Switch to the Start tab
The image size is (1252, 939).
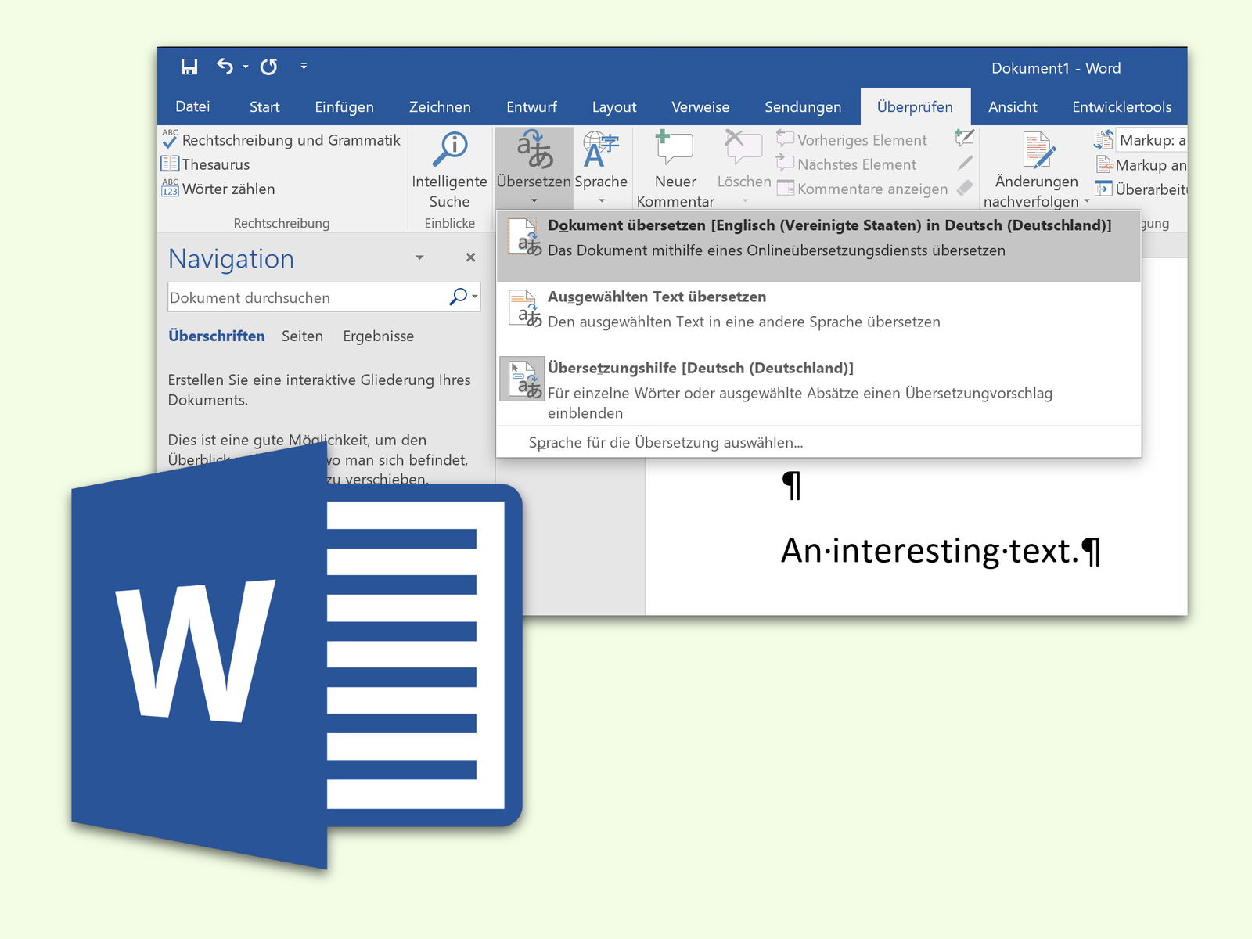[x=264, y=106]
